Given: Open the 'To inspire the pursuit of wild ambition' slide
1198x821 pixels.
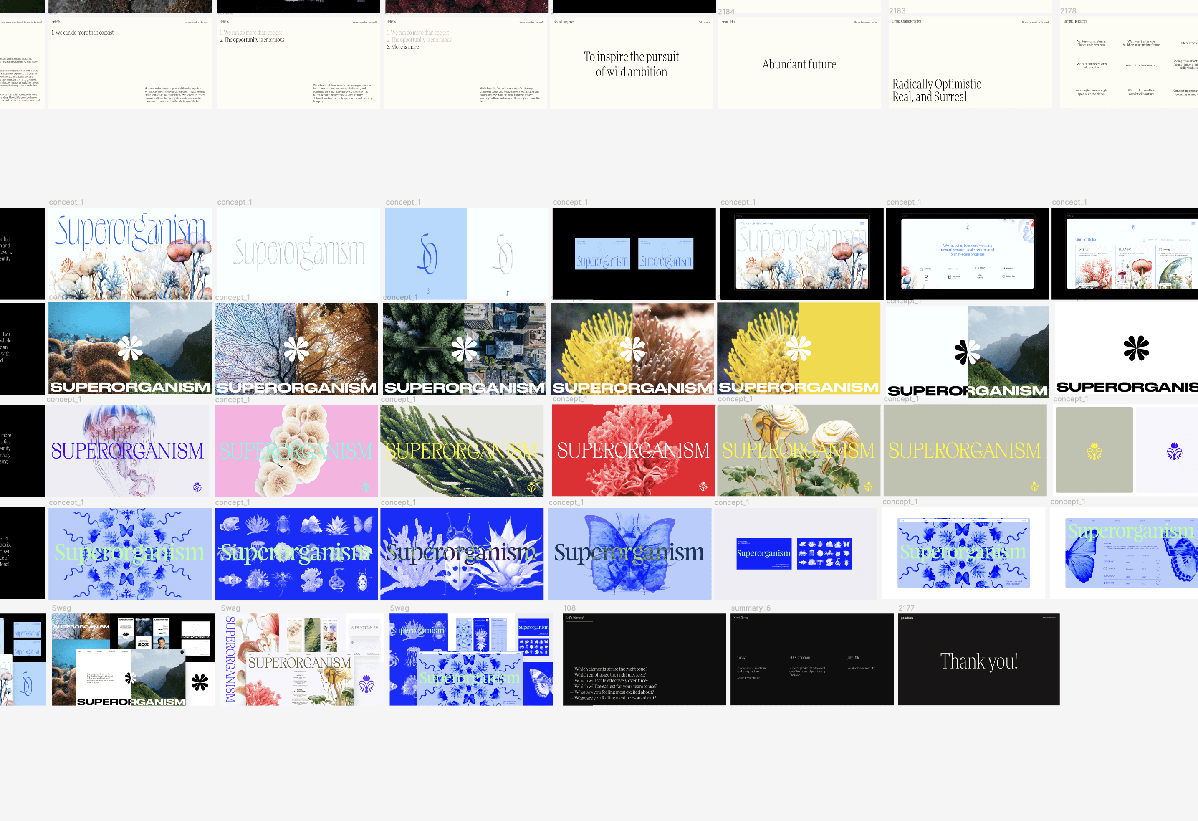Looking at the screenshot, I should coord(632,64).
